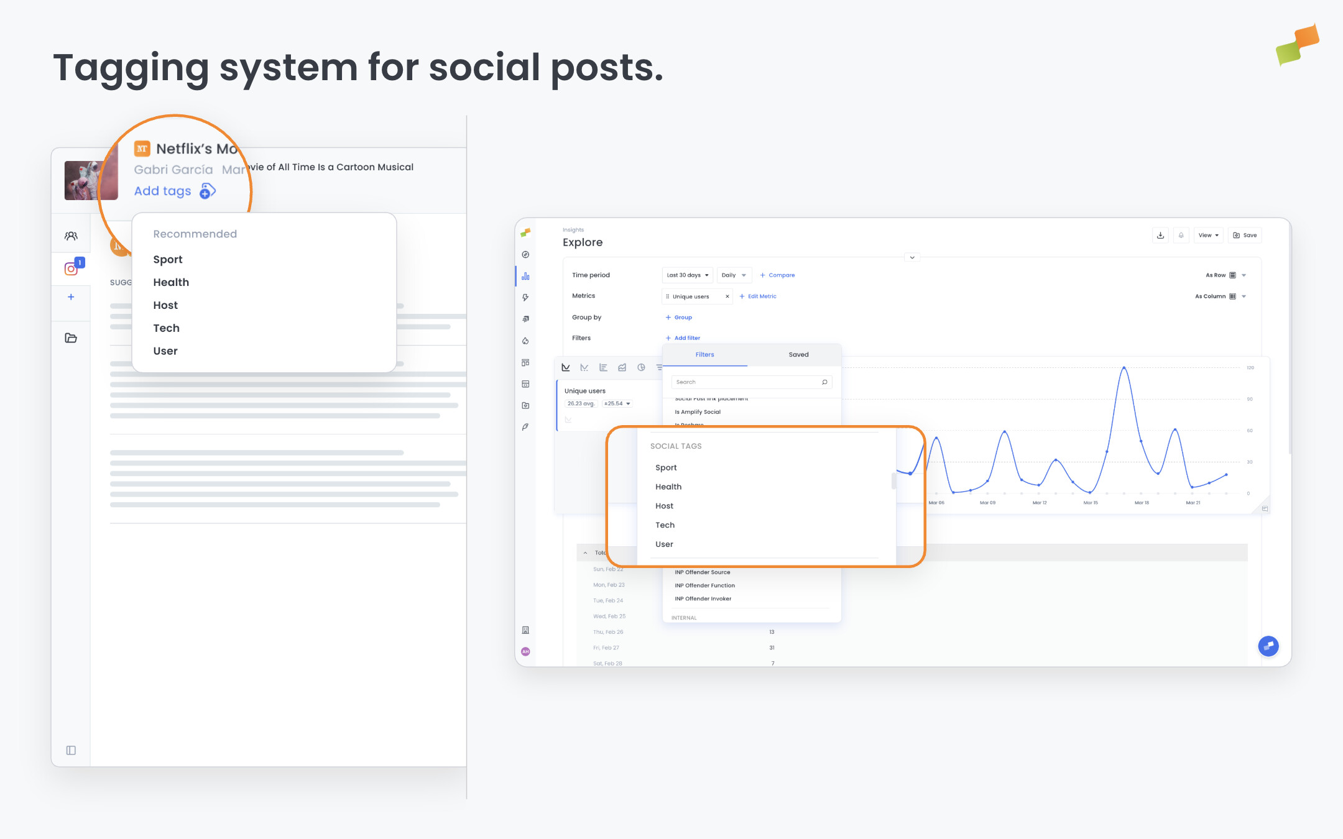The width and height of the screenshot is (1343, 839).
Task: Switch to the Saved tab
Action: [798, 354]
